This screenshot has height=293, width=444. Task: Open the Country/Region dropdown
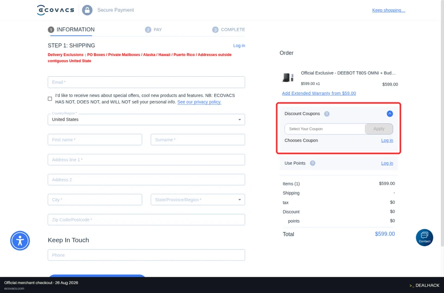(147, 119)
